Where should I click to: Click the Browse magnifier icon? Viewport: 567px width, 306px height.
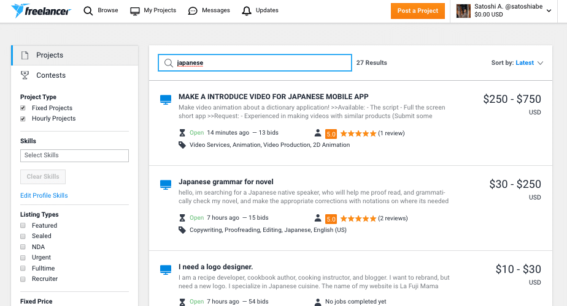[x=88, y=10]
